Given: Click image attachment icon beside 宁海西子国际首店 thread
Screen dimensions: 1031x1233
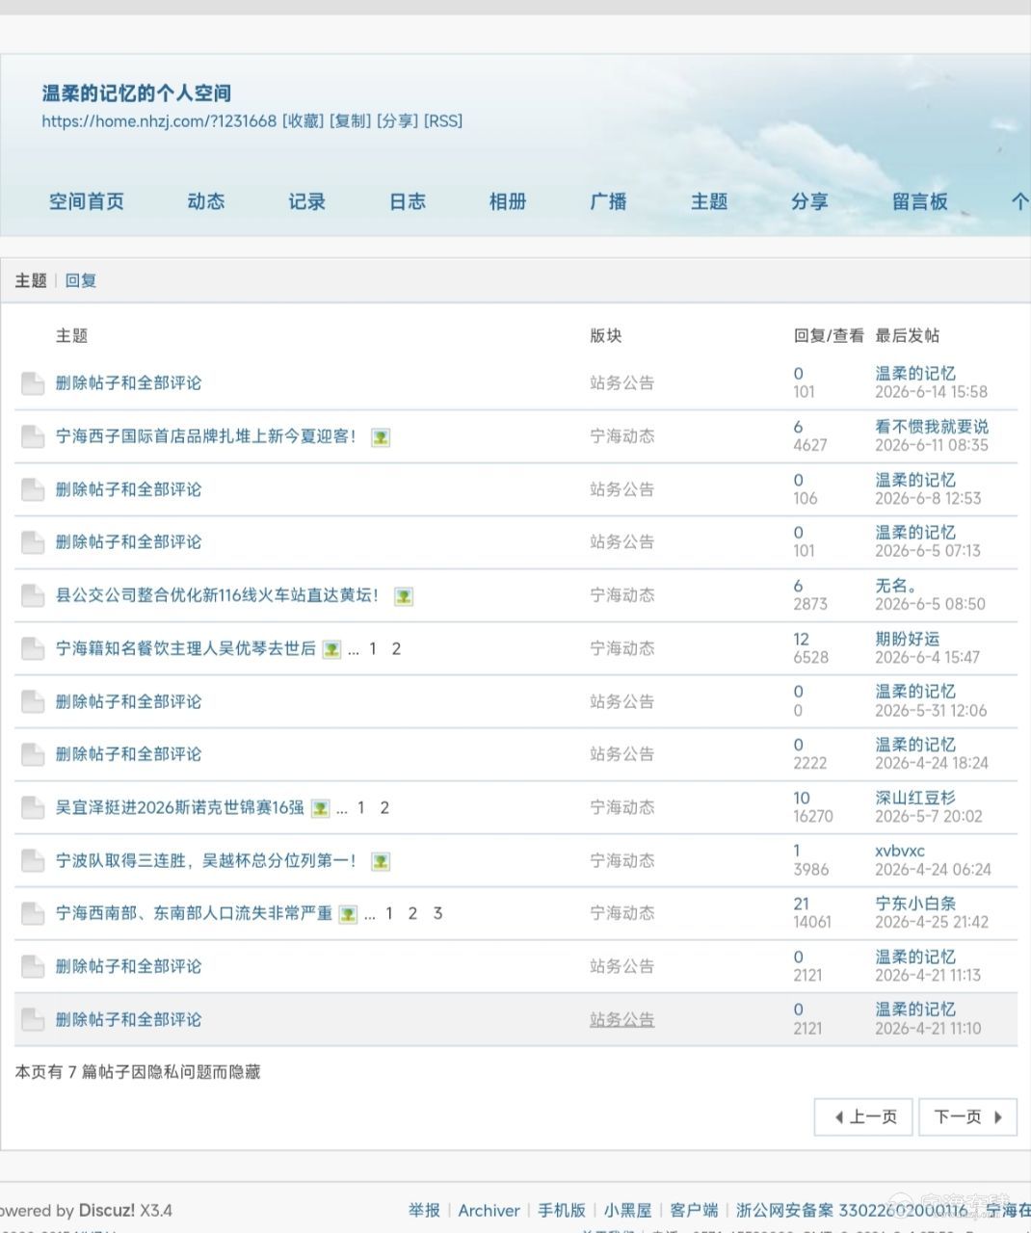Looking at the screenshot, I should pyautogui.click(x=381, y=437).
